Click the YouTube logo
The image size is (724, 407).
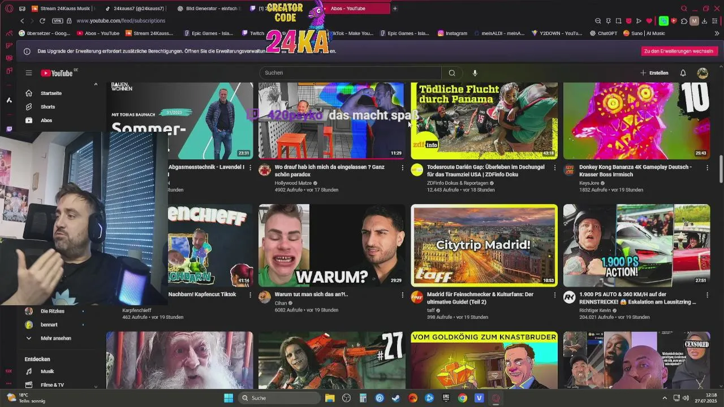57,73
